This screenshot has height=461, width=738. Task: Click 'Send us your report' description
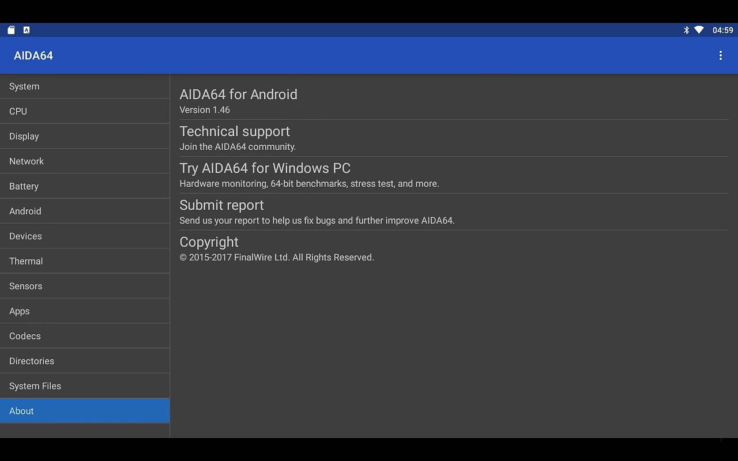pyautogui.click(x=317, y=220)
